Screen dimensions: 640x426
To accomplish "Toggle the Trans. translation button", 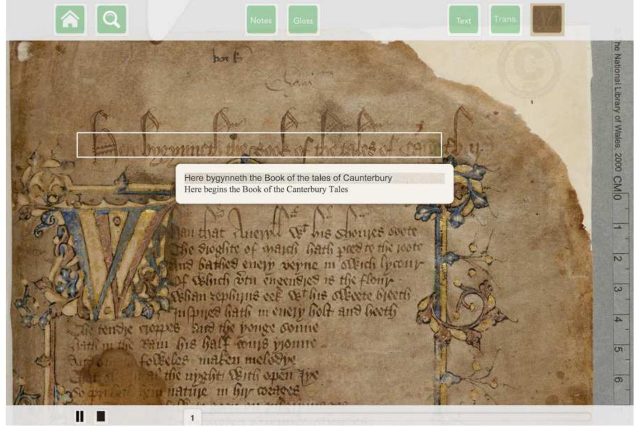I will (505, 20).
